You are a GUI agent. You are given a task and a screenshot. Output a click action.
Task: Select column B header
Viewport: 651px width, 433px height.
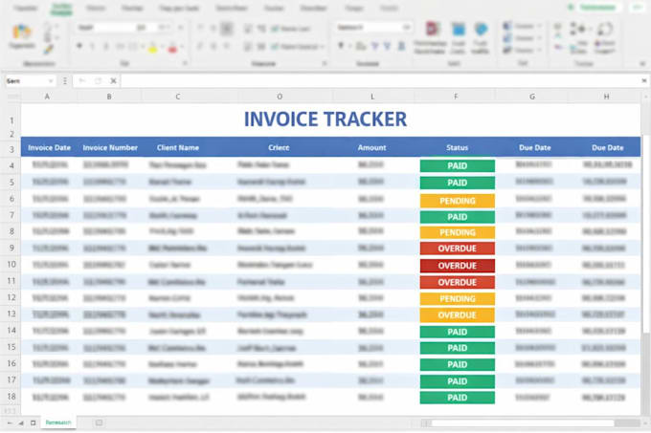109,97
